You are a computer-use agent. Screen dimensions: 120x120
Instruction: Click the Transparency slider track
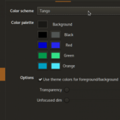tap(94, 90)
